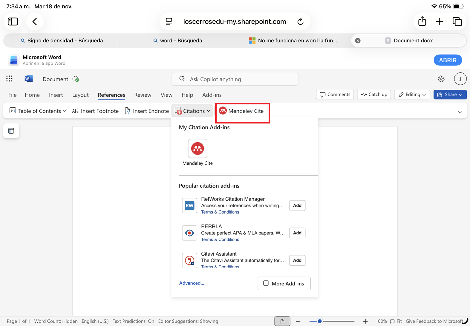Open the Review ribbon tab
470x326 pixels.
click(x=143, y=95)
